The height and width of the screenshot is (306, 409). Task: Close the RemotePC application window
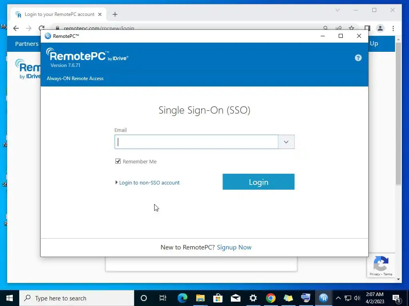coord(359,36)
